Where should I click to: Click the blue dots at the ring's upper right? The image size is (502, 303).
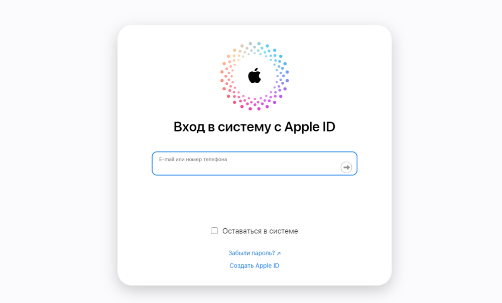coord(276,57)
